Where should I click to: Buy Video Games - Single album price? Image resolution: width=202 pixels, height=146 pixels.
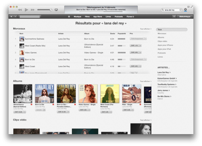83,110
